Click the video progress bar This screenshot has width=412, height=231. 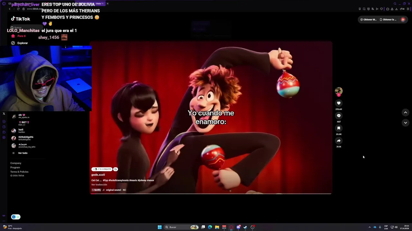point(211,193)
